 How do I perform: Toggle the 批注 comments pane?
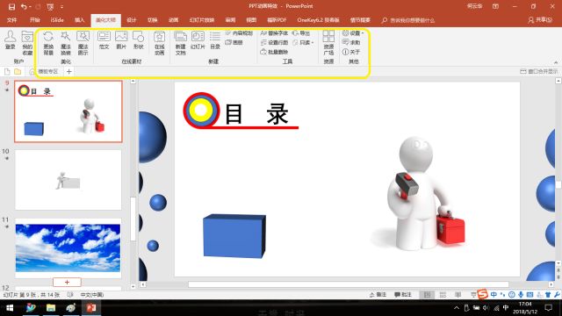point(403,295)
